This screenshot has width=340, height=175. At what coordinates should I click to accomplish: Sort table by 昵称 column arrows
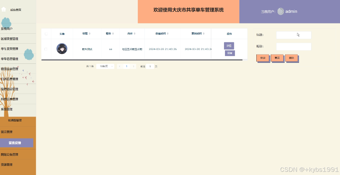113,34
